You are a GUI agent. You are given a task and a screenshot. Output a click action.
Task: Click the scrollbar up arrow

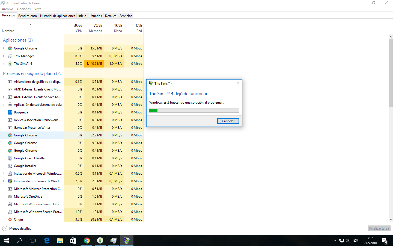point(391,37)
